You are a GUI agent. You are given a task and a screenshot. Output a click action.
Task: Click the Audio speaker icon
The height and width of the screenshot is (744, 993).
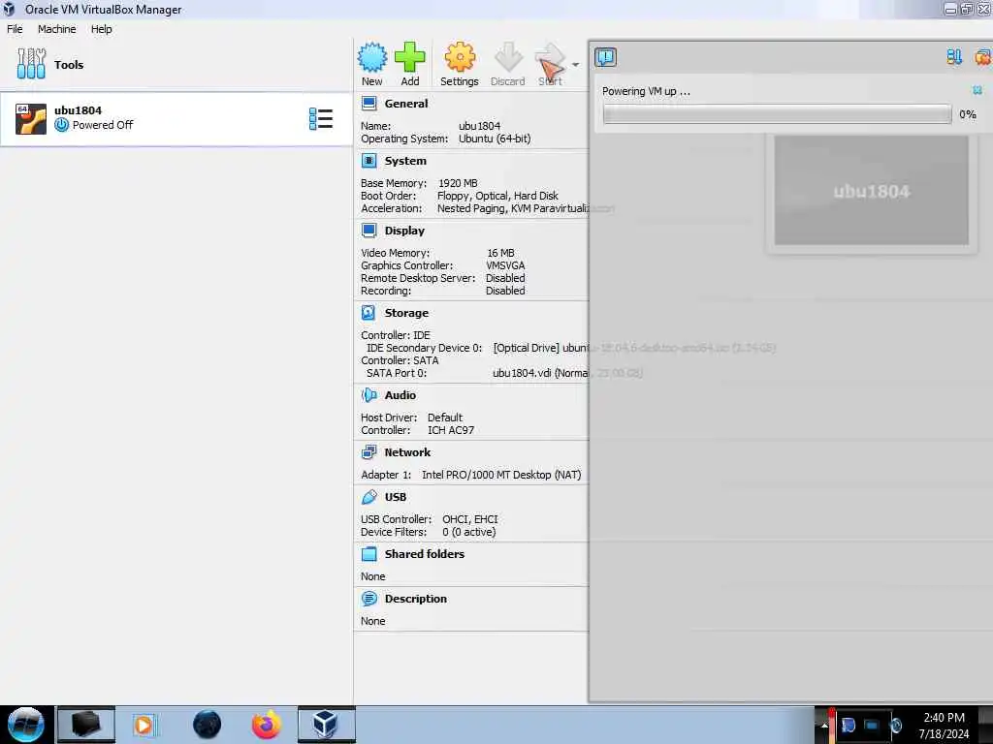368,395
